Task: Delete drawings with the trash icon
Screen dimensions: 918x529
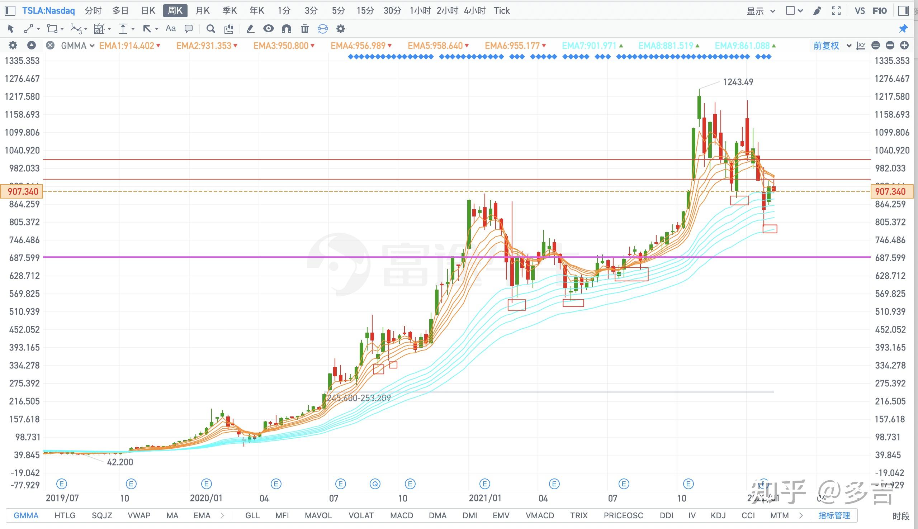Action: (x=304, y=28)
